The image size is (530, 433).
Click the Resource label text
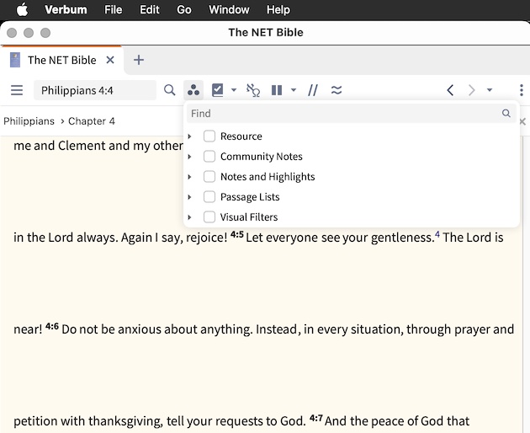click(241, 136)
